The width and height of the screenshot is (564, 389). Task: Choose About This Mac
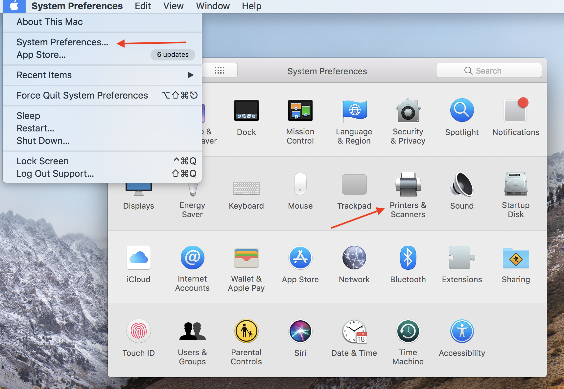pos(102,22)
